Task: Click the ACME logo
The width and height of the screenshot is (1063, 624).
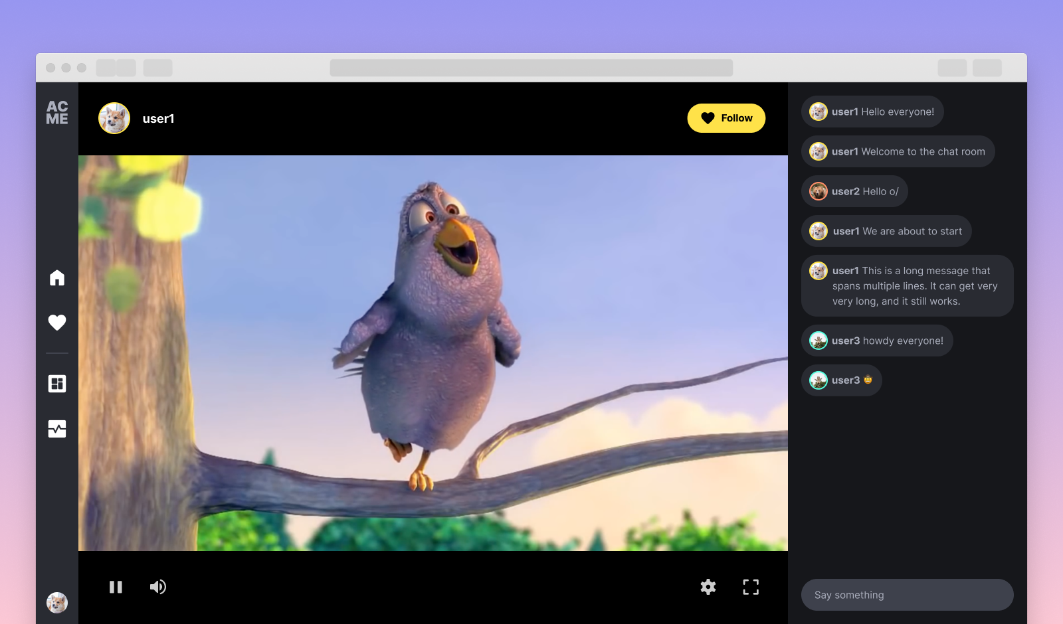Action: [x=57, y=111]
